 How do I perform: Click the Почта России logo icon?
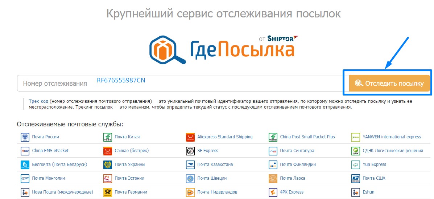click(25, 137)
